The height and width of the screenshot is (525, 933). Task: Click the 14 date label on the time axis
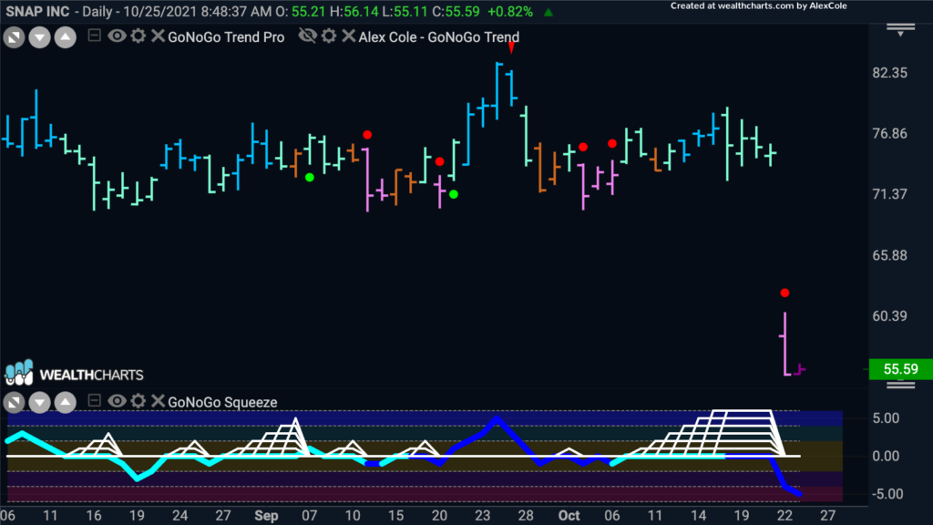(x=698, y=516)
